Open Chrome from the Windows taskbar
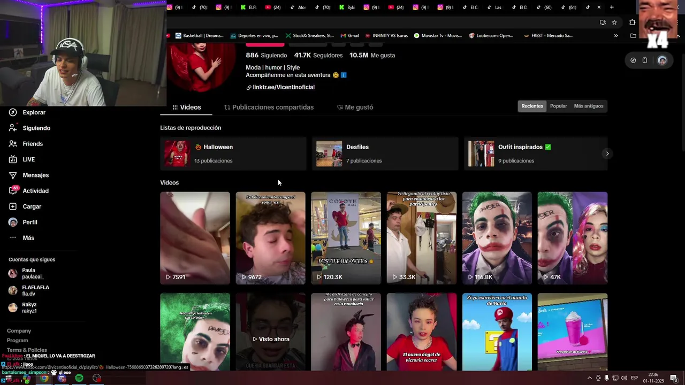Viewport: 685px width, 385px height. [x=44, y=378]
